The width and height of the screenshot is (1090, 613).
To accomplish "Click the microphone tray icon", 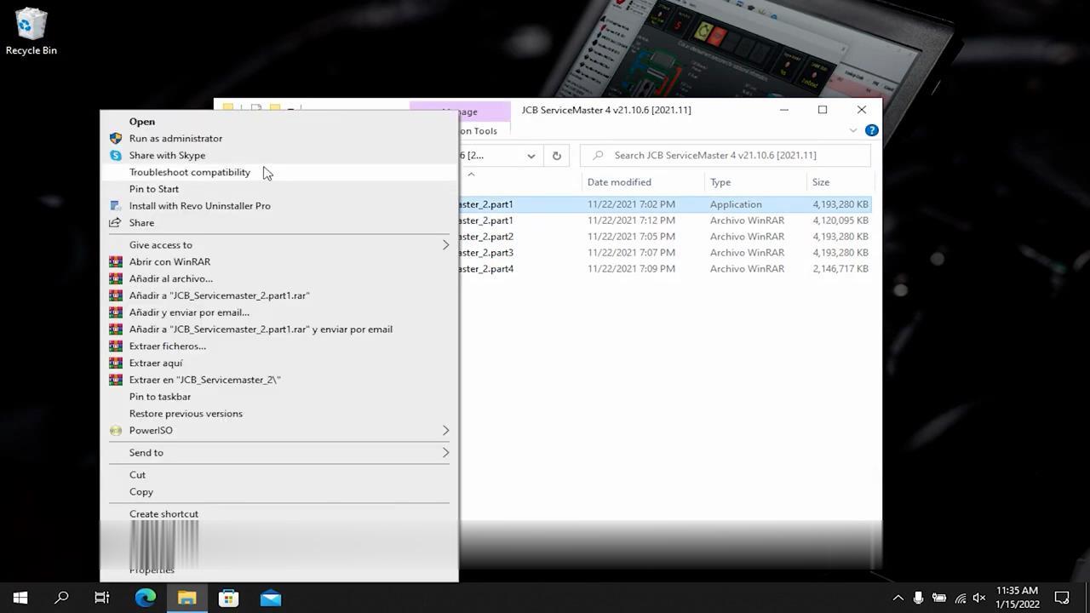I will tap(918, 598).
